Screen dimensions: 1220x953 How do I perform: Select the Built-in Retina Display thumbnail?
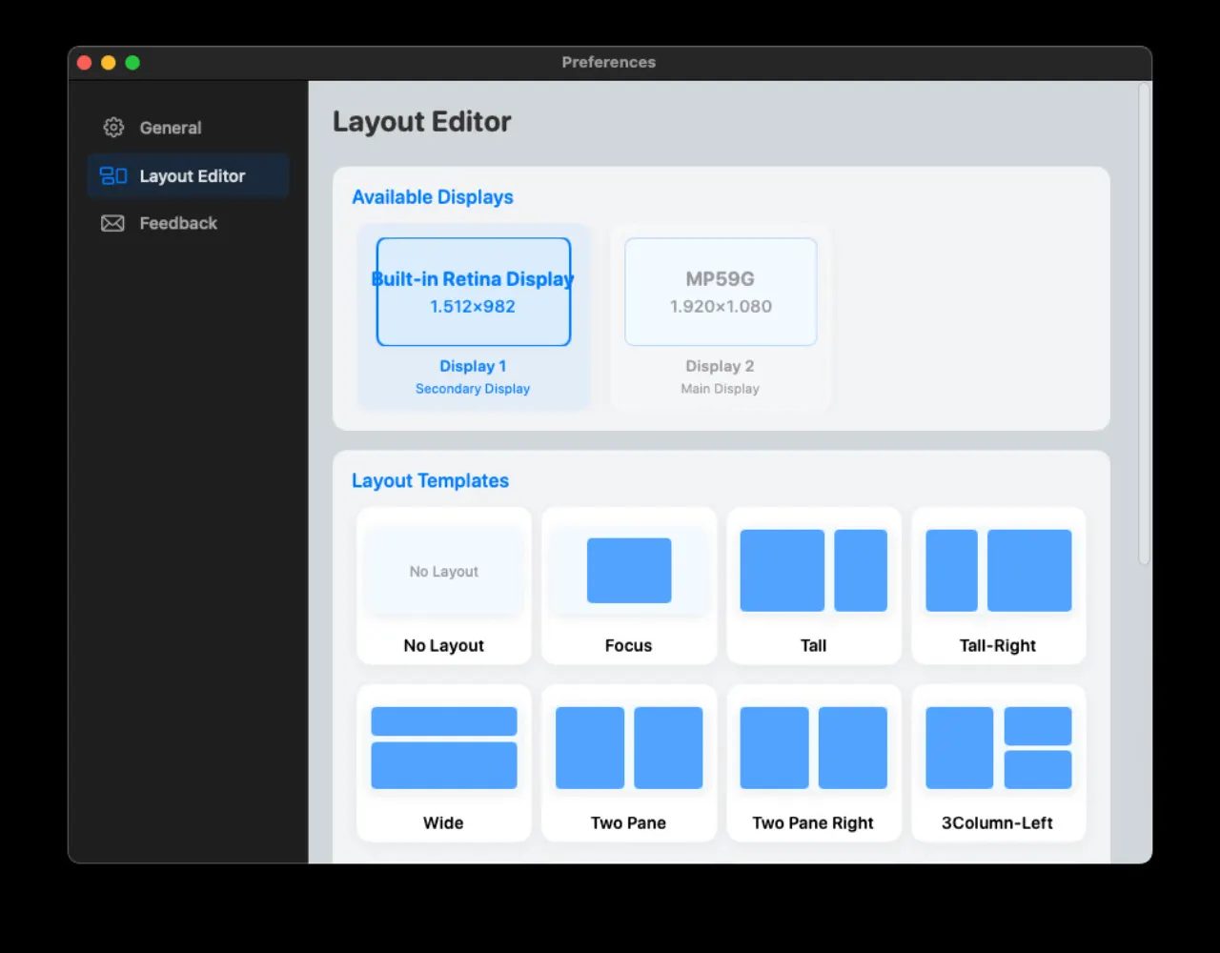tap(474, 292)
